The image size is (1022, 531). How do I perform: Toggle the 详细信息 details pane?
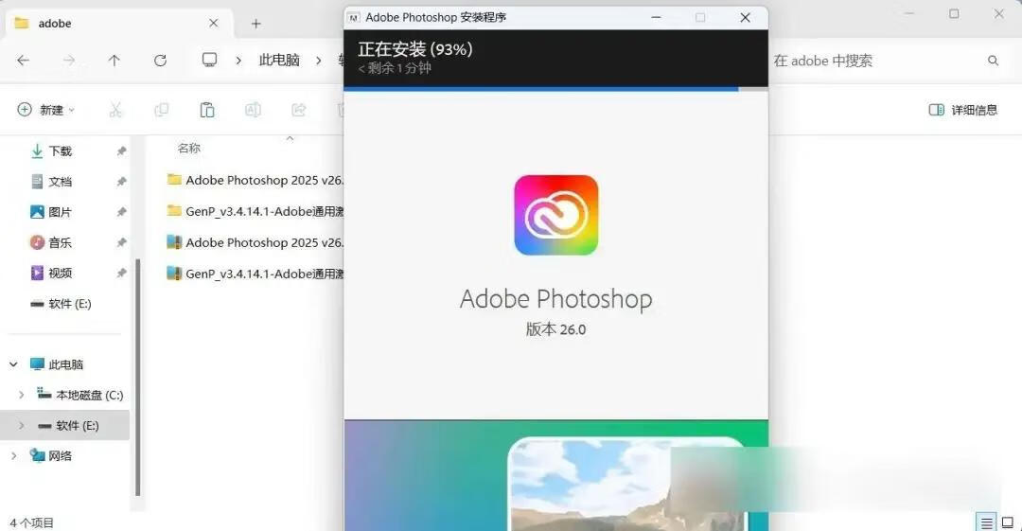(963, 110)
